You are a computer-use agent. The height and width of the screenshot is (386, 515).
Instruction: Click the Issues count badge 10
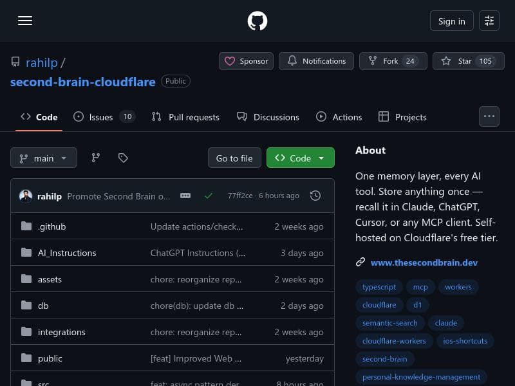[x=127, y=116]
